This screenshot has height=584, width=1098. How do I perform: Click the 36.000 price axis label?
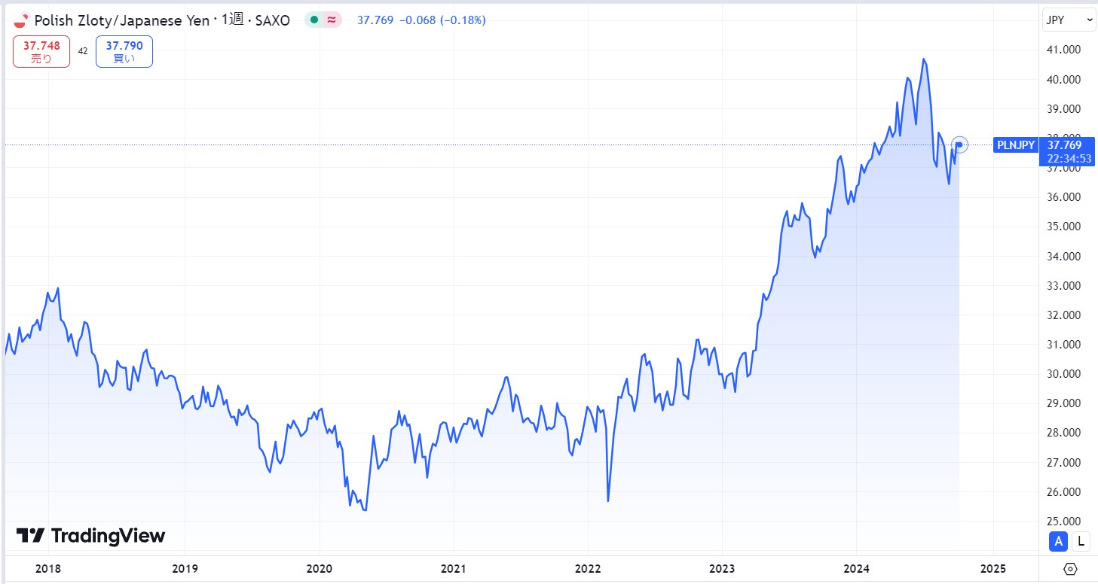[1066, 197]
